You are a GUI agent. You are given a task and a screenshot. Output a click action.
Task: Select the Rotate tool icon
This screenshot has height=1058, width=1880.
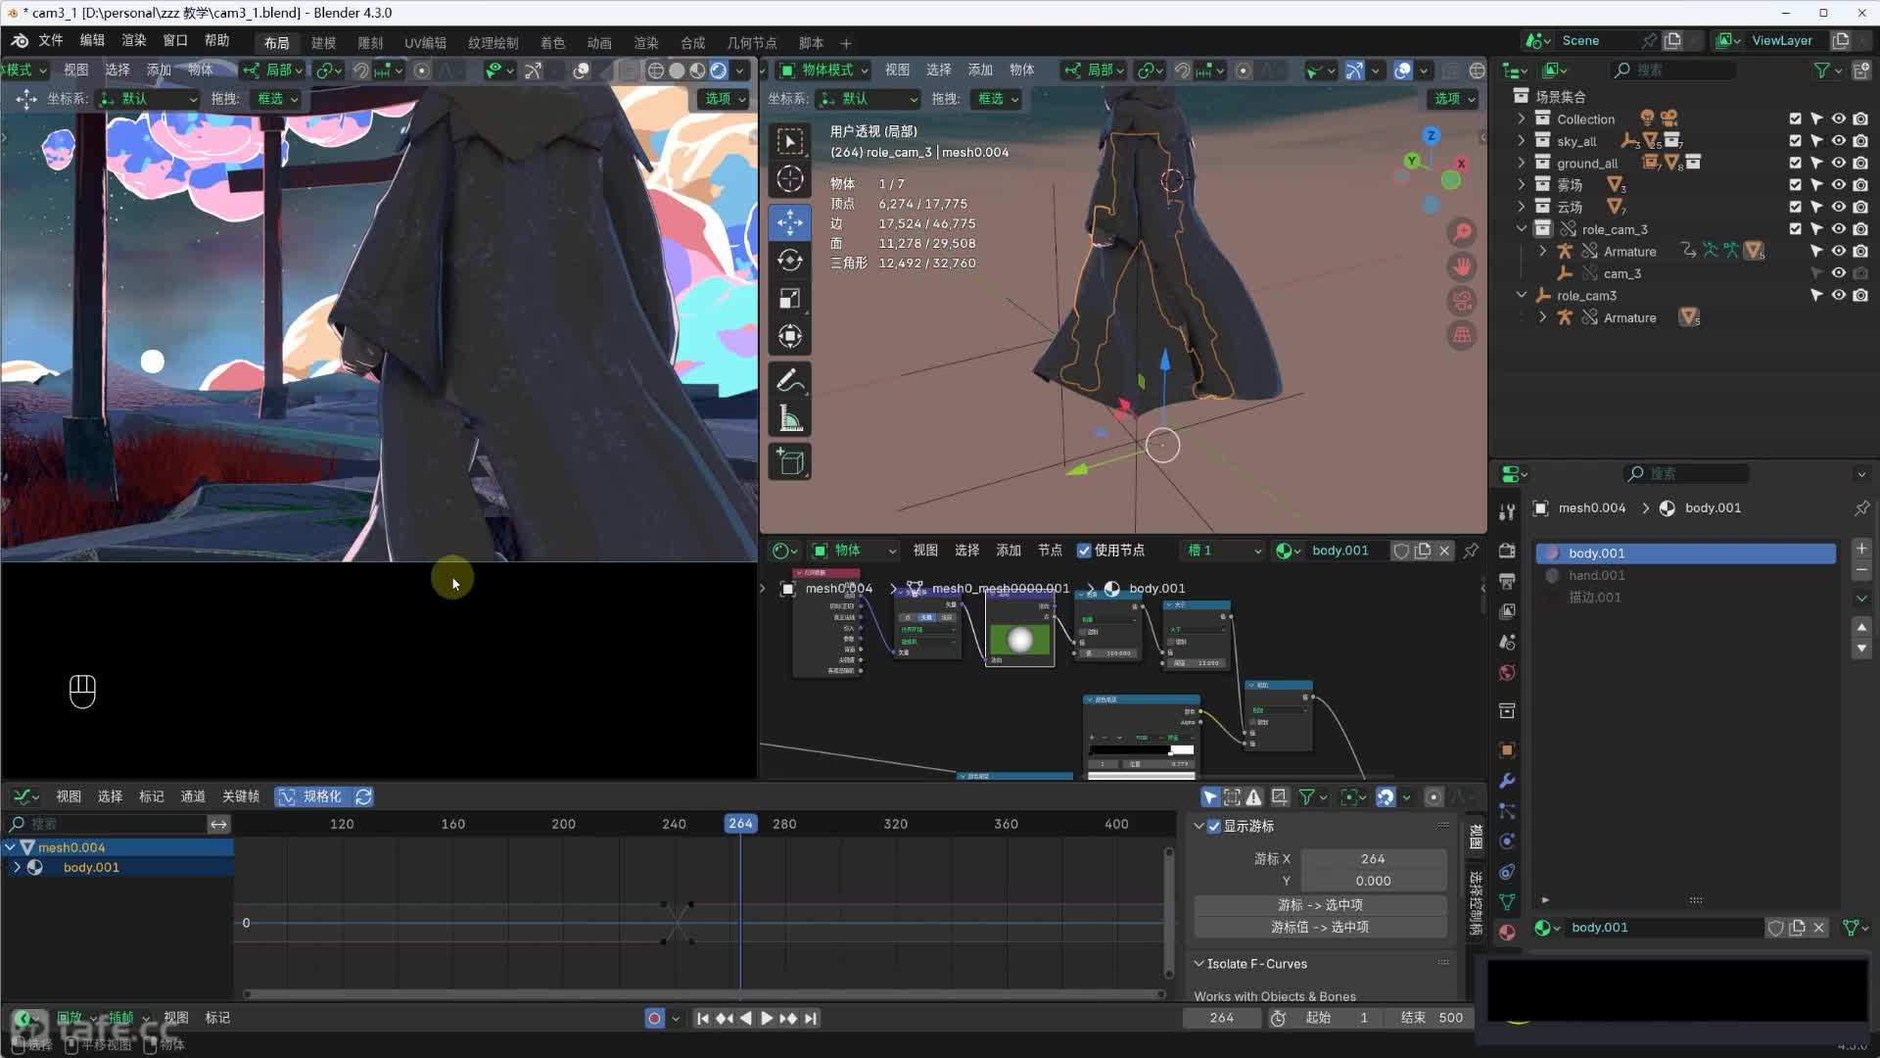click(x=789, y=260)
